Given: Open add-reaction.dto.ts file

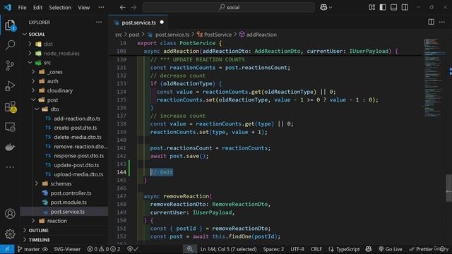Looking at the screenshot, I should pos(77,119).
